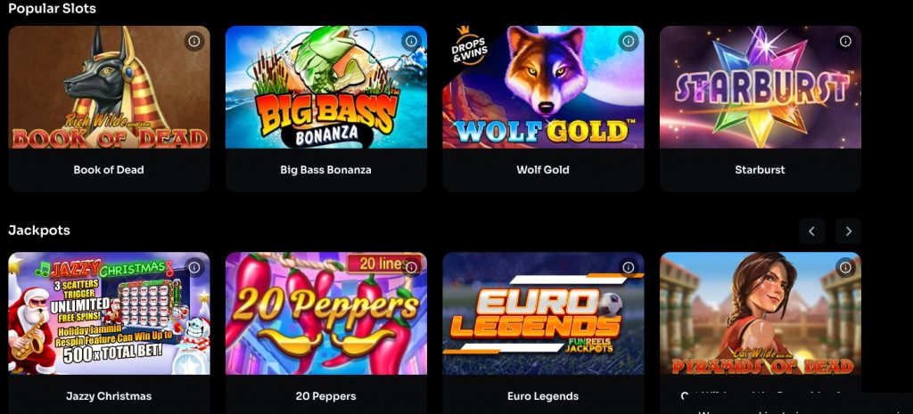The width and height of the screenshot is (913, 414).
Task: Open Cat Wilde Pyramids of Dead artwork
Action: tap(760, 313)
